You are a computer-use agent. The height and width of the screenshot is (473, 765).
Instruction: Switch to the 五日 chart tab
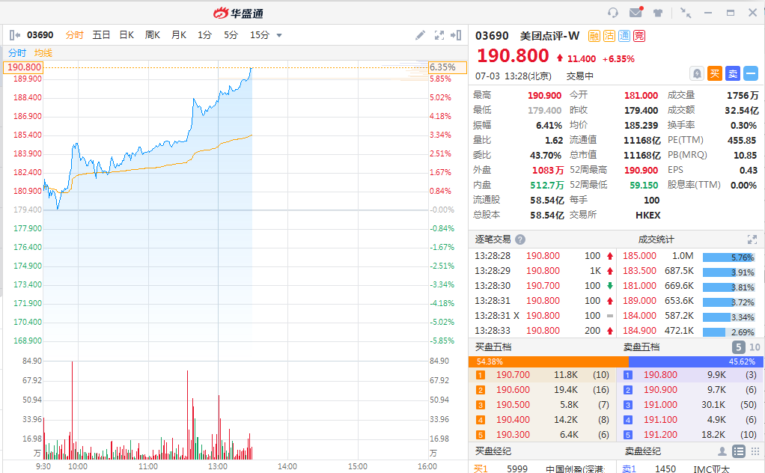(101, 35)
